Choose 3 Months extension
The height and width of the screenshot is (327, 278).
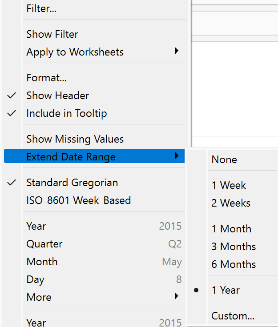pos(234,247)
